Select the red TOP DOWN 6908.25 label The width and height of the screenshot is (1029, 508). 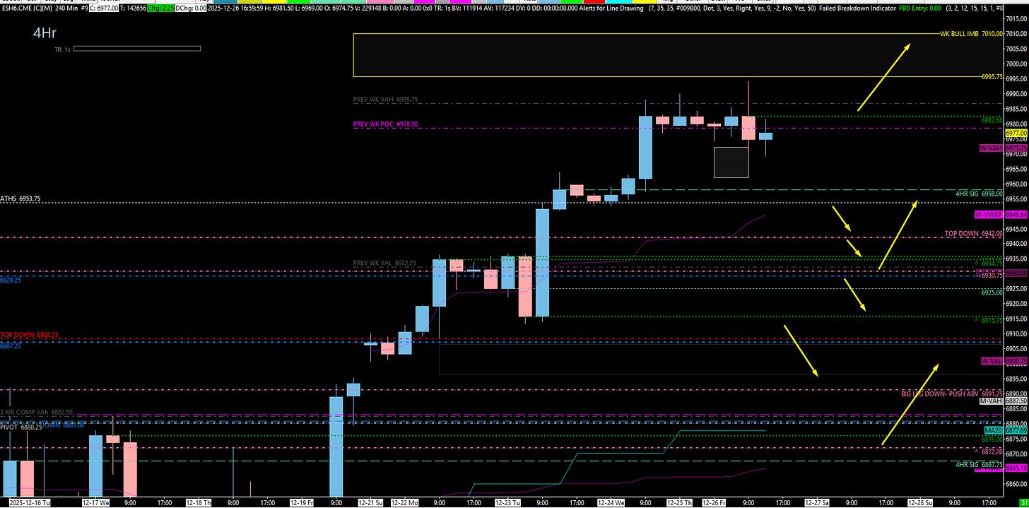tap(29, 335)
